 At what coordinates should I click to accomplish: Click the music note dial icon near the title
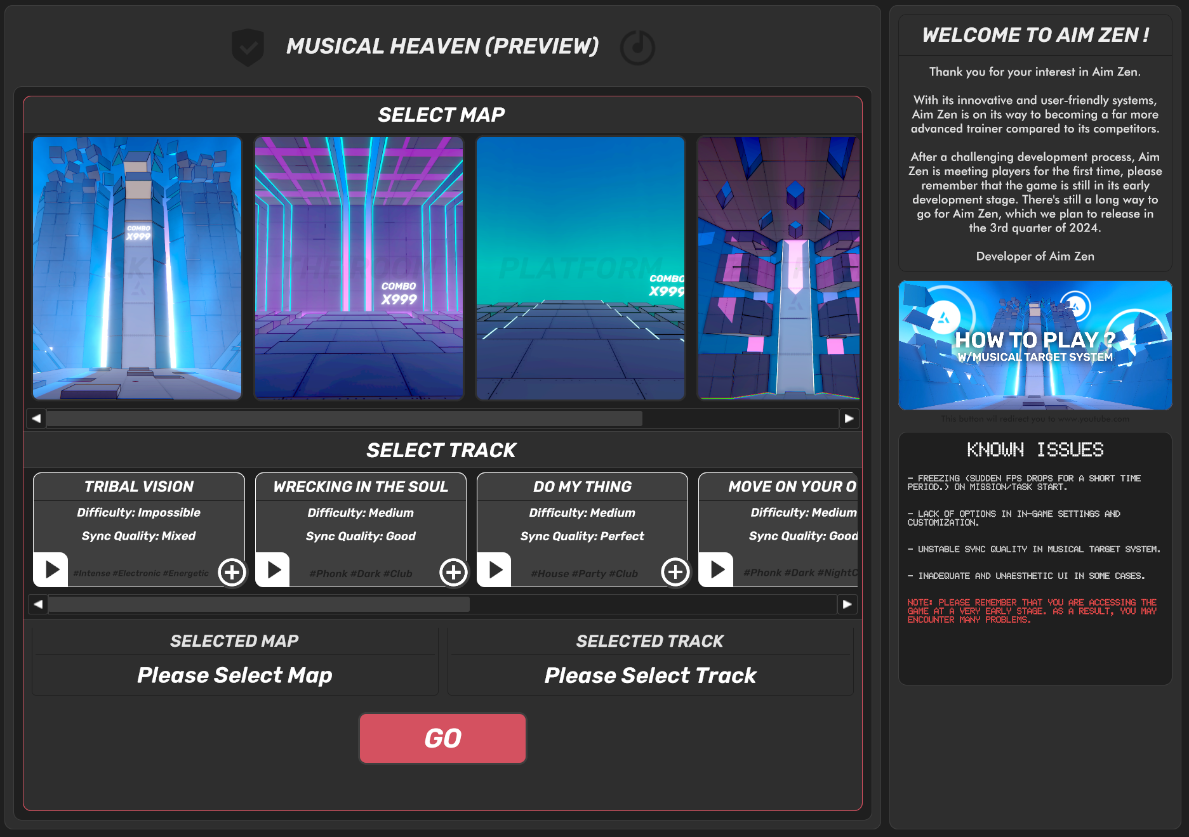pos(638,46)
